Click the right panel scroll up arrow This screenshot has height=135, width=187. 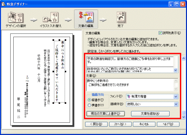click(x=184, y=58)
